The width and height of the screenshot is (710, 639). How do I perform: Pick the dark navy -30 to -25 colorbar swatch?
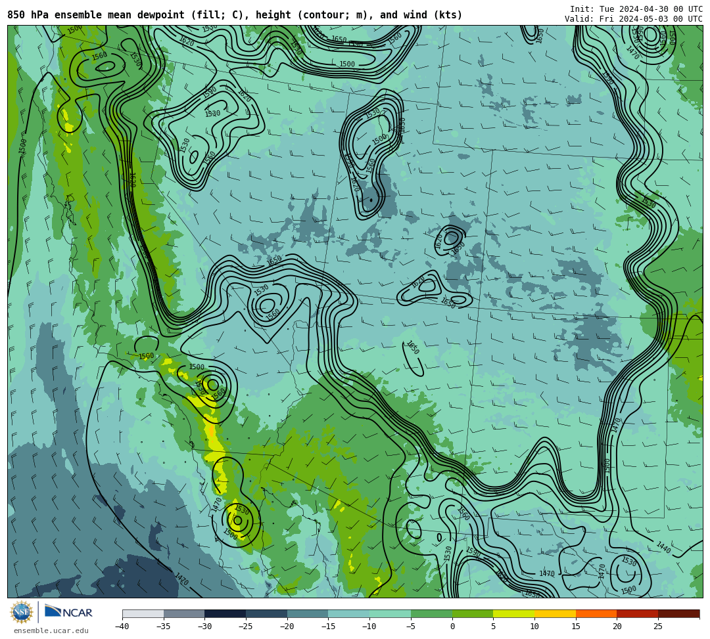coord(225,613)
